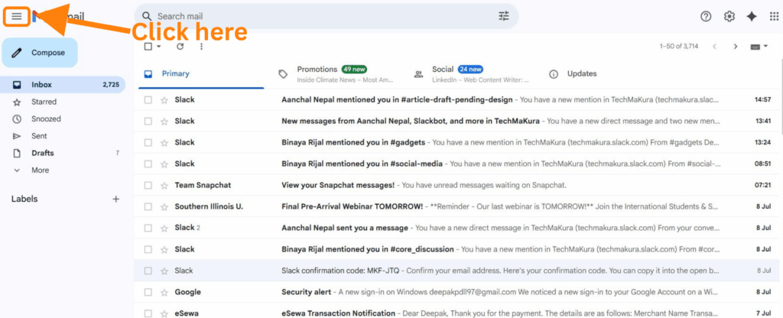
Task: Star the Team Snapchat email
Action: click(x=164, y=185)
